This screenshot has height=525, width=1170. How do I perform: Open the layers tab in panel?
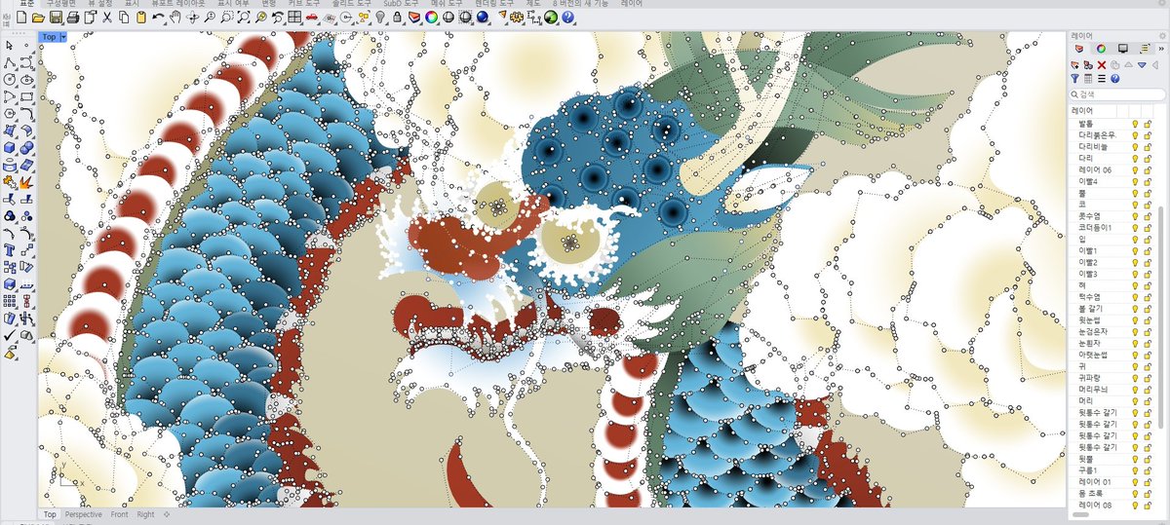[1078, 48]
